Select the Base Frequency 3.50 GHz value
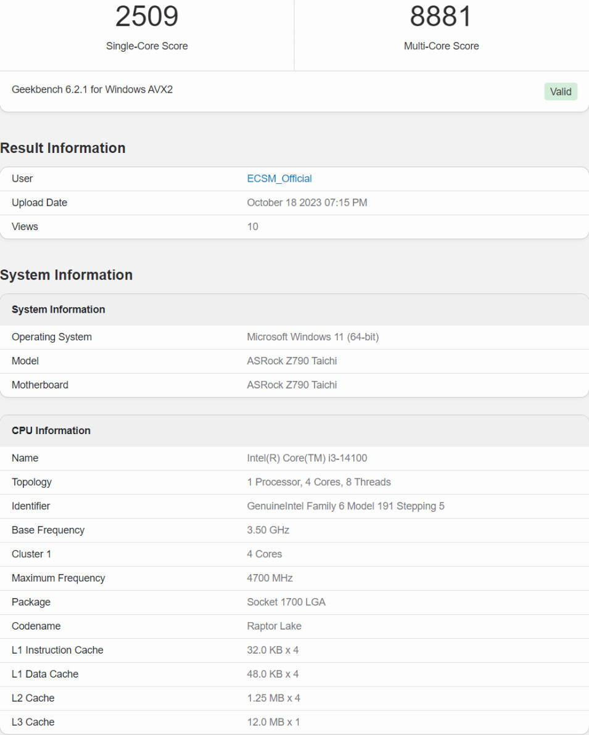The width and height of the screenshot is (589, 735). (267, 530)
